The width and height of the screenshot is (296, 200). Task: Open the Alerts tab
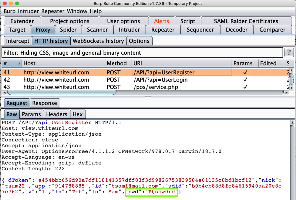(161, 21)
